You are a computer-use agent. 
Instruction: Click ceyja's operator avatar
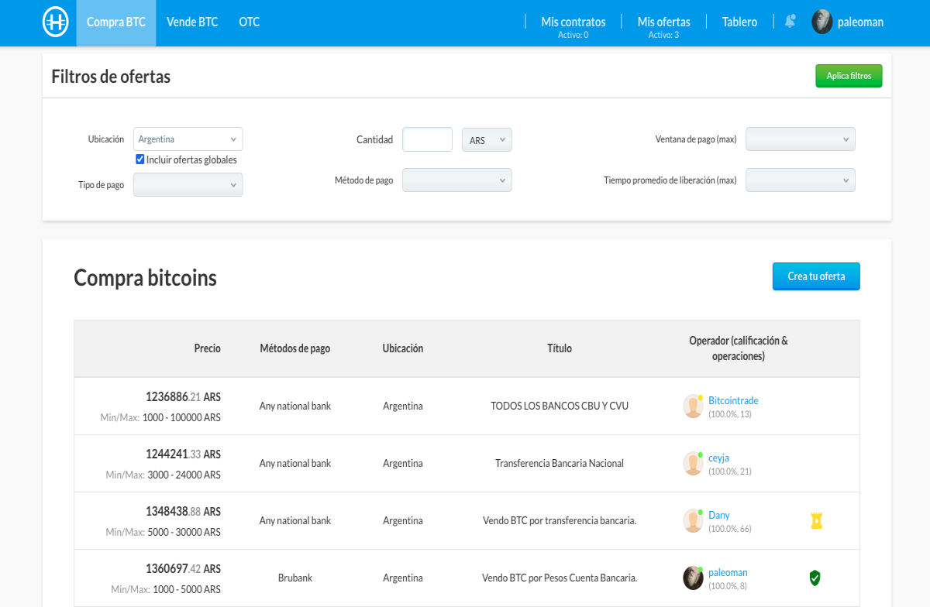[693, 464]
